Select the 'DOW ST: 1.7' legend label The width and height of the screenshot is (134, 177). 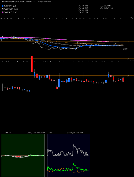[x=9, y=6]
